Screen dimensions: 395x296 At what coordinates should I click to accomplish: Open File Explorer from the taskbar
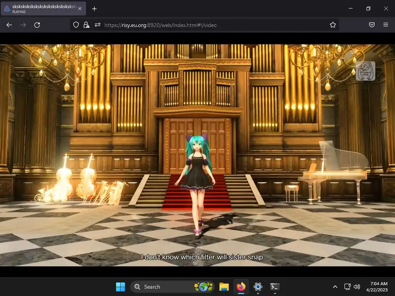tap(224, 287)
